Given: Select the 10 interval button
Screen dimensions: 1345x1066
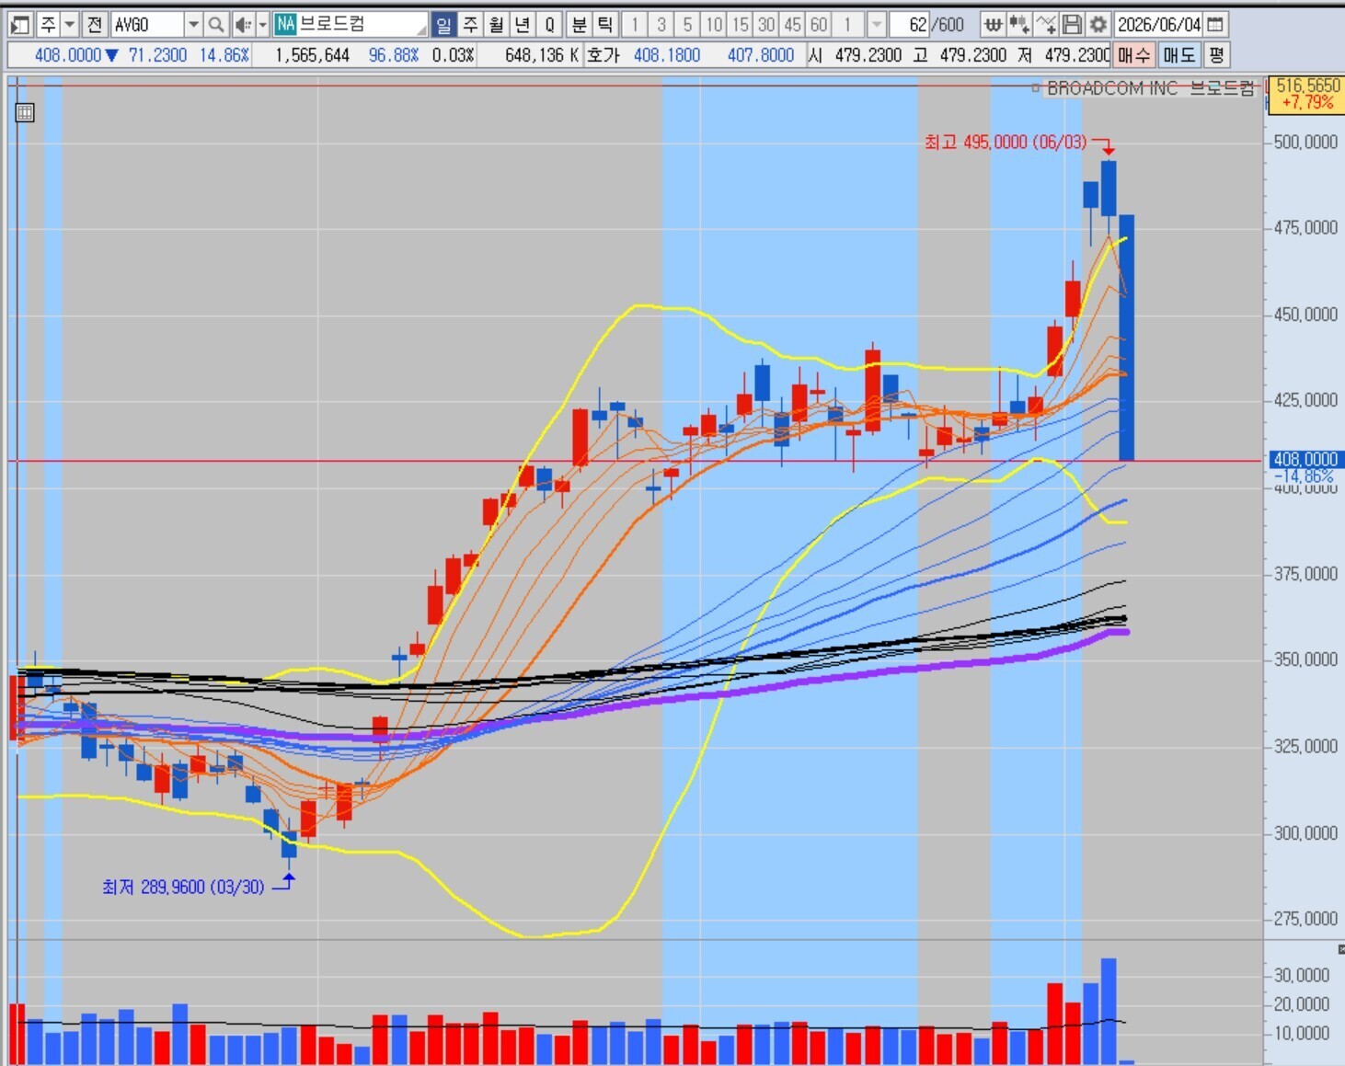Looking at the screenshot, I should [x=714, y=25].
